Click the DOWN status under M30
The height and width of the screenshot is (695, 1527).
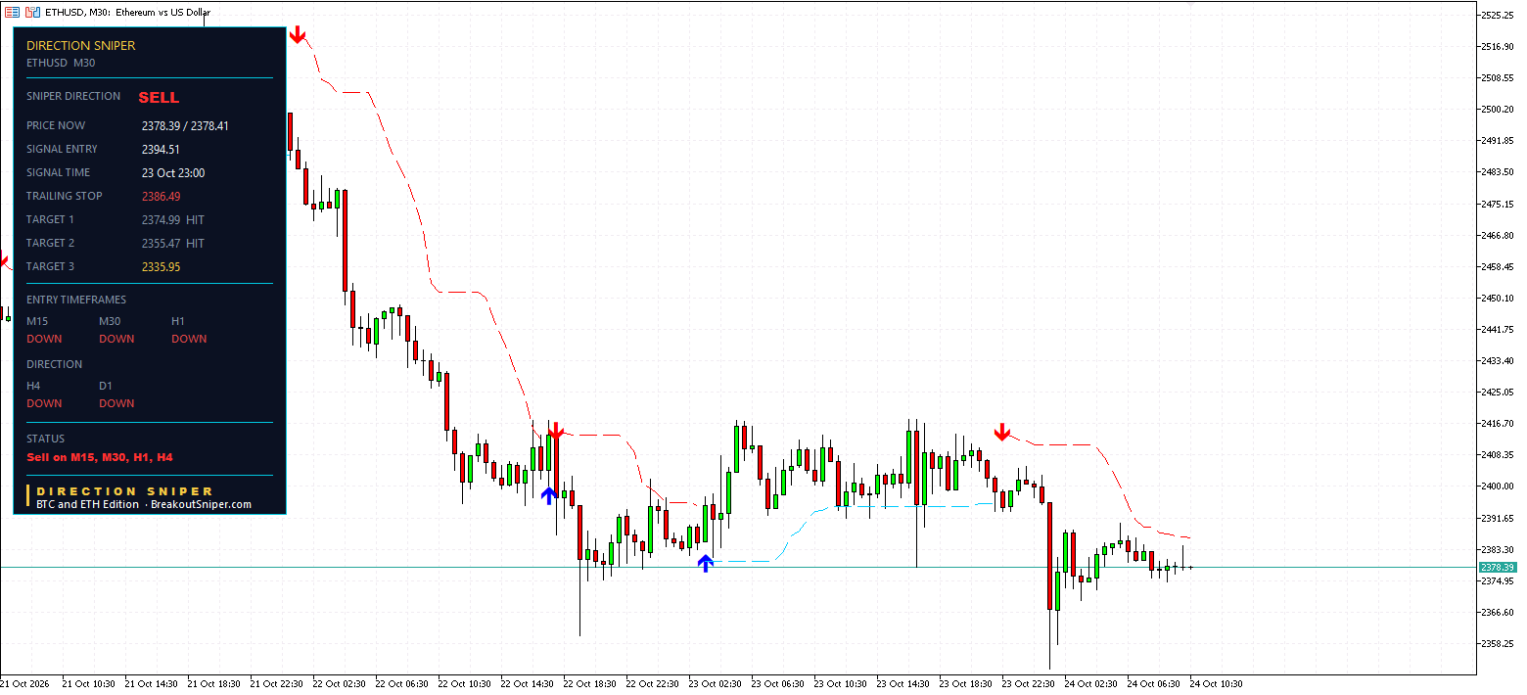[116, 339]
